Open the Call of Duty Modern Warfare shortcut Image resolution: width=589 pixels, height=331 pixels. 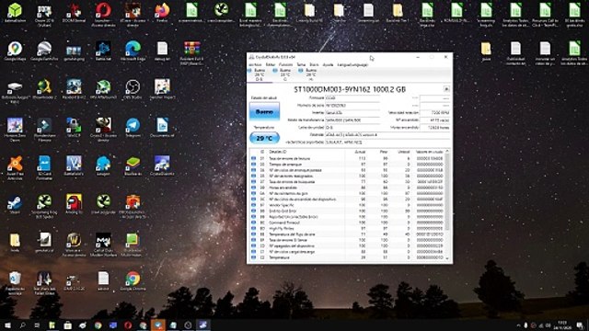click(x=103, y=245)
